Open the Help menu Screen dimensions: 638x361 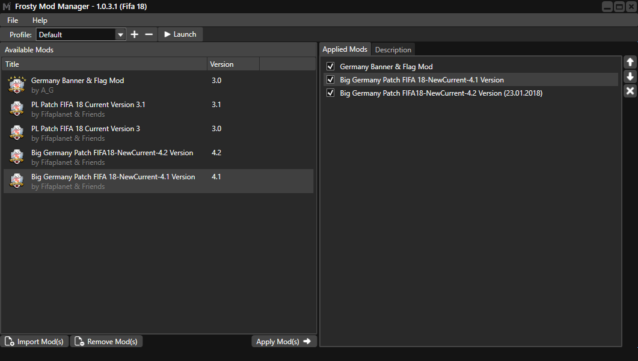(x=40, y=20)
